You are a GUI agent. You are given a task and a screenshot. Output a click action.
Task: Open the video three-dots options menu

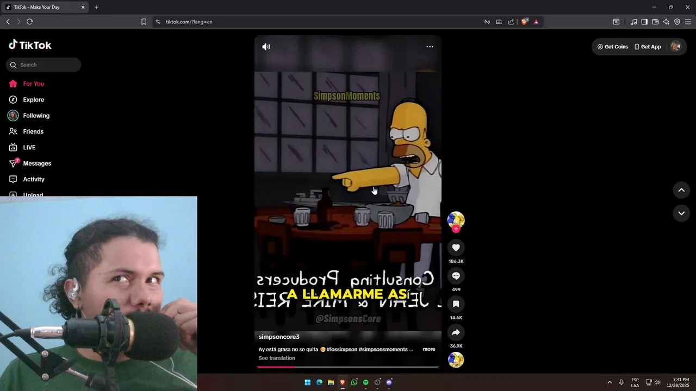(x=430, y=47)
